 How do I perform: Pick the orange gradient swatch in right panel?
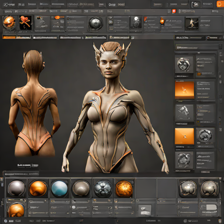(x=185, y=90)
